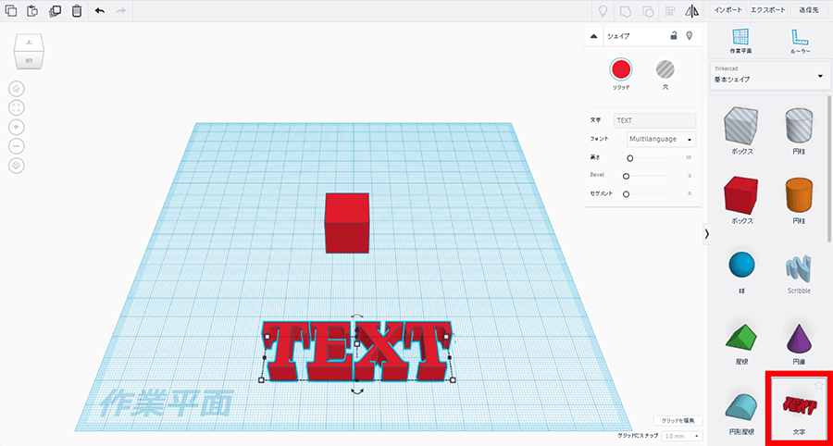This screenshot has width=833, height=446.
Task: Click the Home view icon
Action: (x=17, y=89)
